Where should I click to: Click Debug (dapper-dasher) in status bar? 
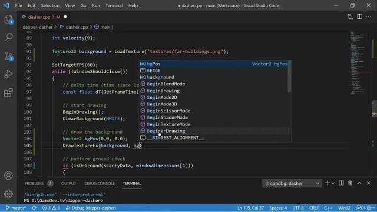(x=91, y=208)
